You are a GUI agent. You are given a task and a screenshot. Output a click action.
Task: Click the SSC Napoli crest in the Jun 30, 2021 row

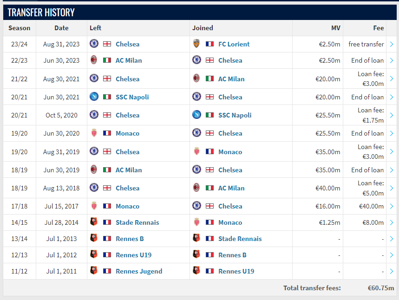coord(94,97)
